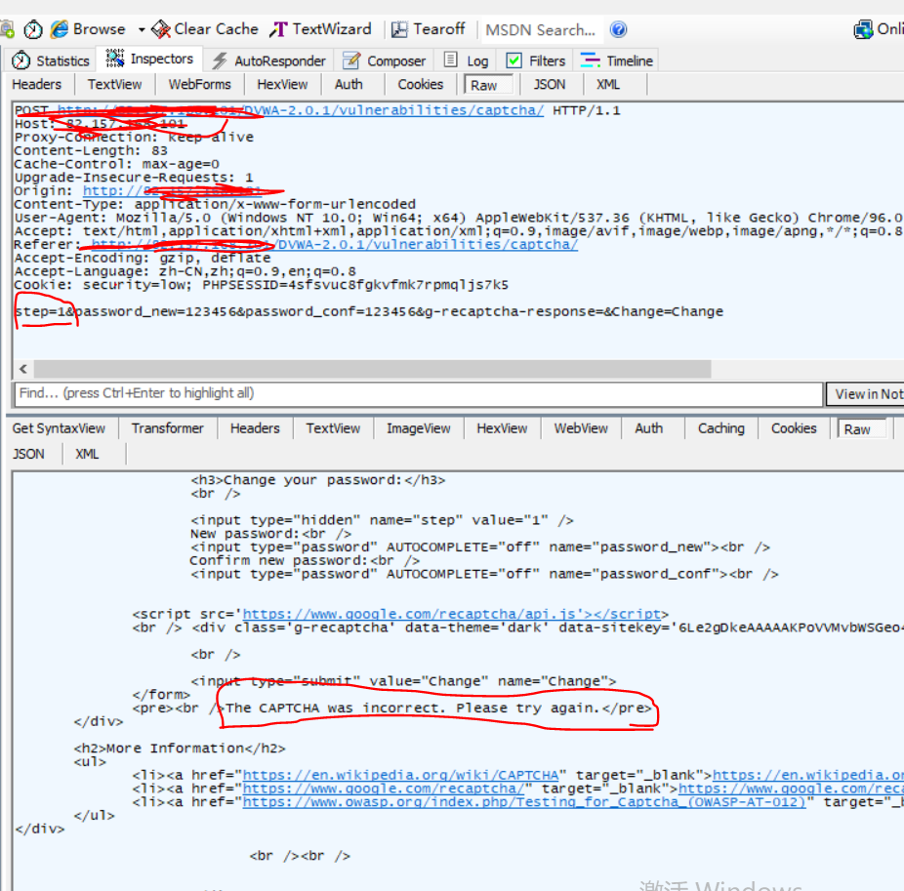Open the Timeline tab
The height and width of the screenshot is (891, 904).
pos(617,61)
